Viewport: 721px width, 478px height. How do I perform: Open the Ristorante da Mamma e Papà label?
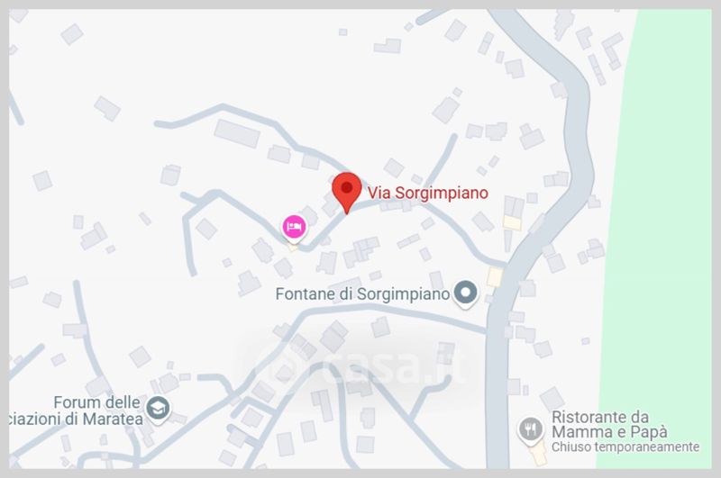point(609,425)
